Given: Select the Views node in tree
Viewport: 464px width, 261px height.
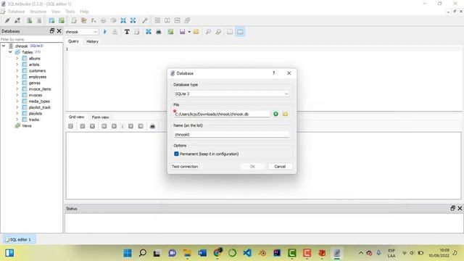Looking at the screenshot, I should pos(27,125).
